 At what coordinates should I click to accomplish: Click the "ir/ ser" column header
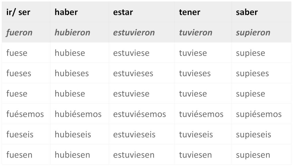[18, 12]
